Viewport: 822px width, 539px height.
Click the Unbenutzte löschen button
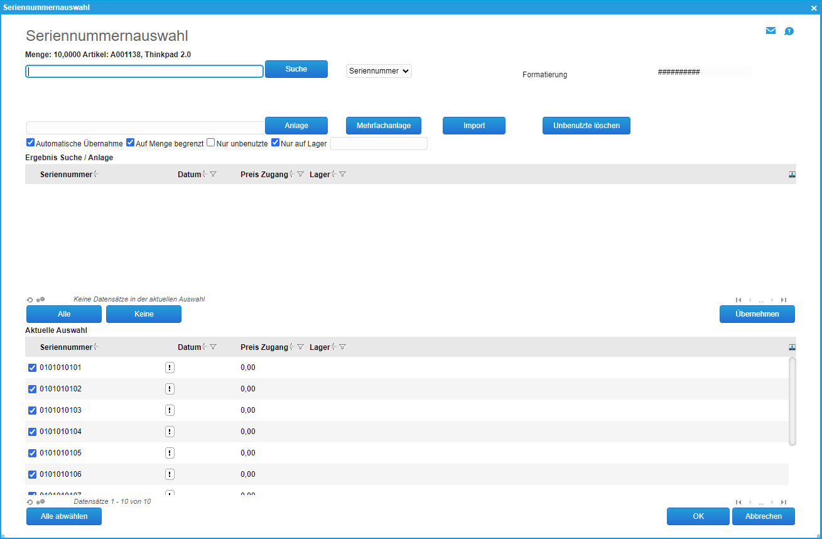(586, 126)
